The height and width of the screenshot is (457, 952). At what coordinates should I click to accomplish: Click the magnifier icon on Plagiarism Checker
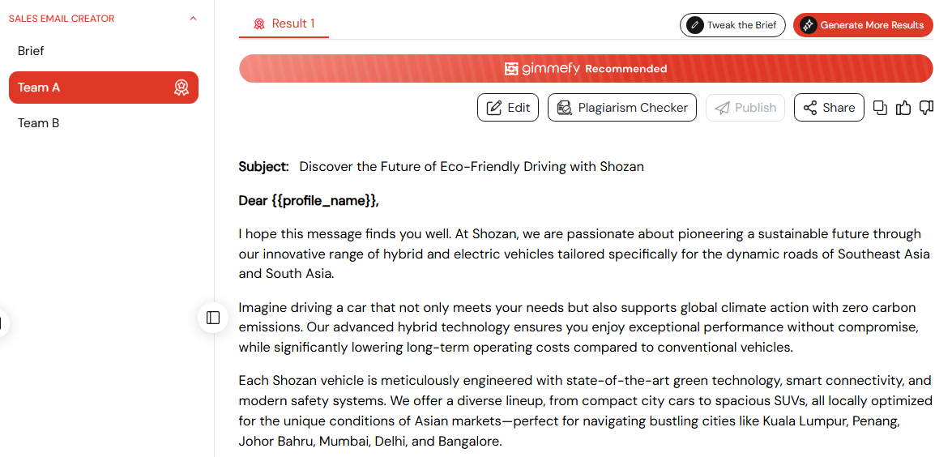point(565,108)
